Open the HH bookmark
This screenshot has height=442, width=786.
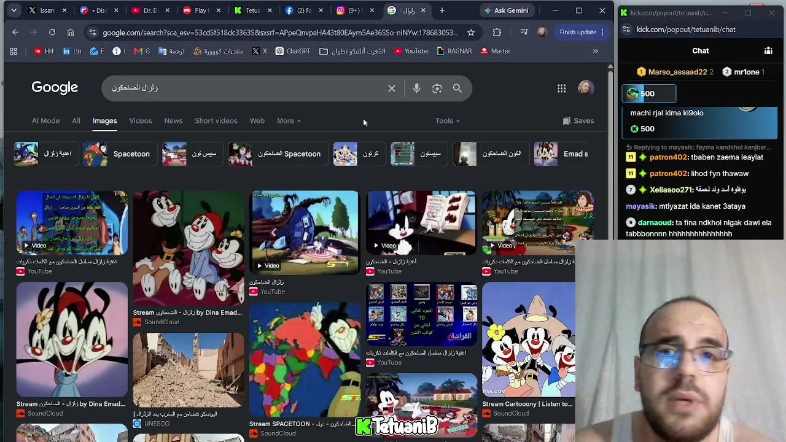click(x=44, y=52)
